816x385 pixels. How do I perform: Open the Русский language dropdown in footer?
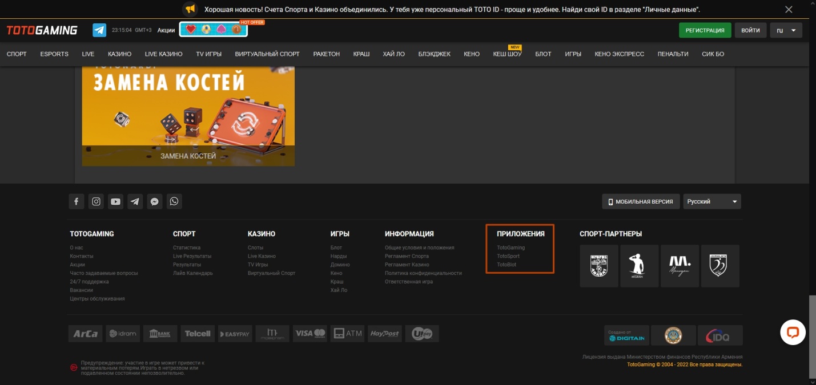(x=712, y=201)
